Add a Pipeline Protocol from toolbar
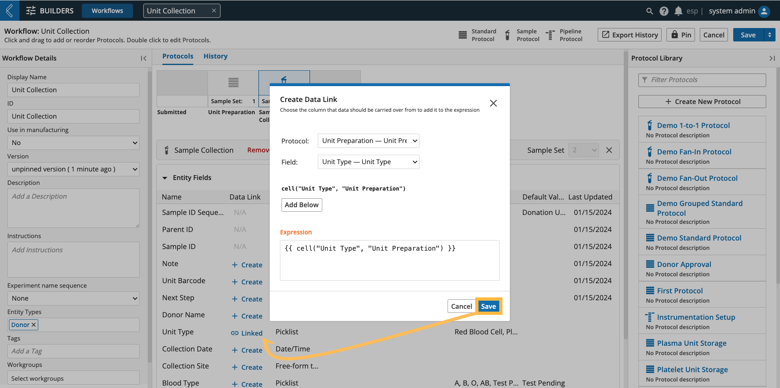Screen dimensions: 780x388 [564, 35]
